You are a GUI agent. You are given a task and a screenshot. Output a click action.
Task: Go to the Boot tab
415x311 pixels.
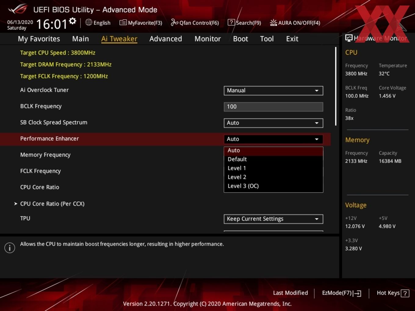click(240, 39)
